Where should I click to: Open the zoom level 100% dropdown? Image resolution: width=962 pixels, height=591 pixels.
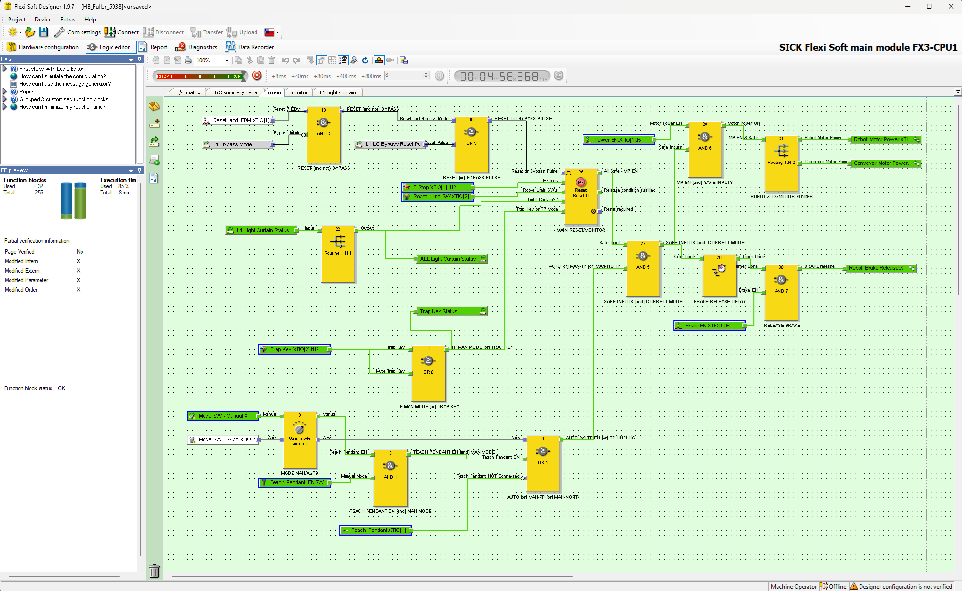pos(227,61)
